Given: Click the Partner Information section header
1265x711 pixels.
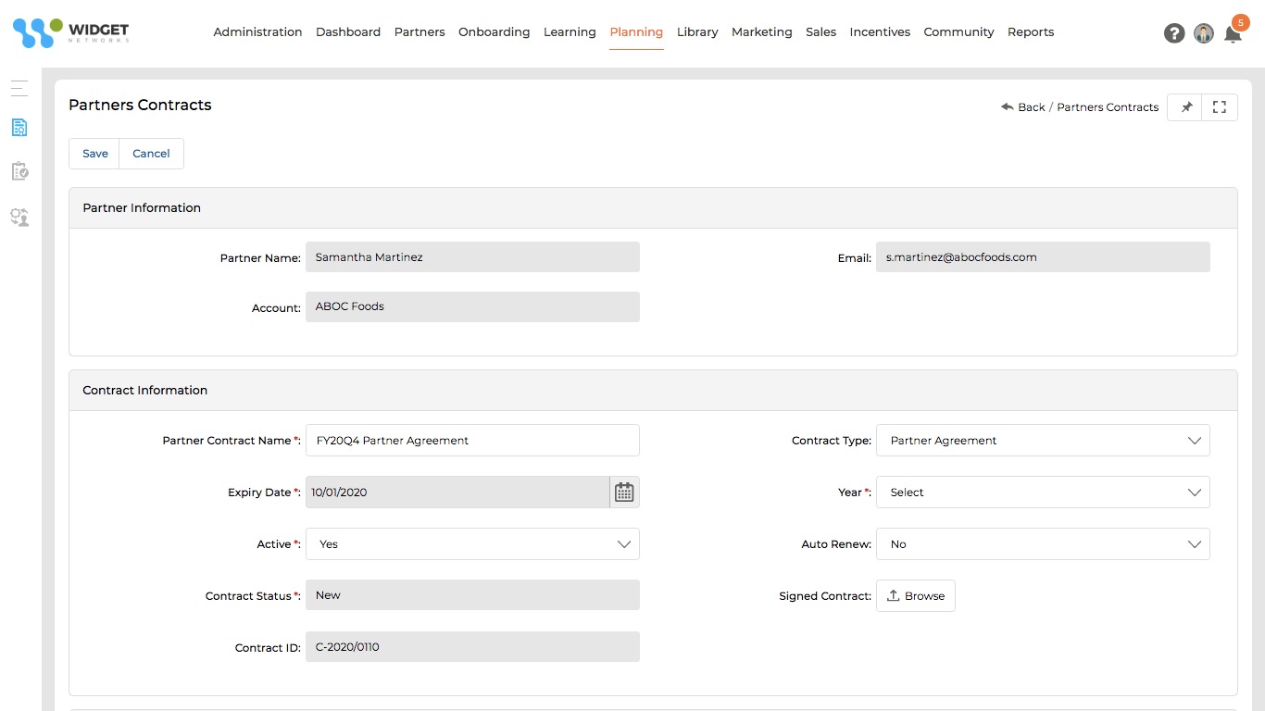Looking at the screenshot, I should tap(653, 208).
